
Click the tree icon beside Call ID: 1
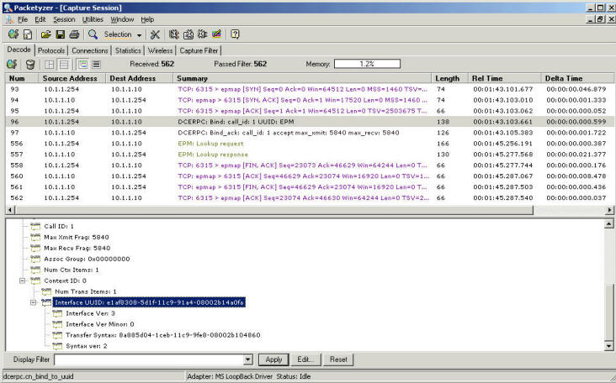pyautogui.click(x=35, y=226)
